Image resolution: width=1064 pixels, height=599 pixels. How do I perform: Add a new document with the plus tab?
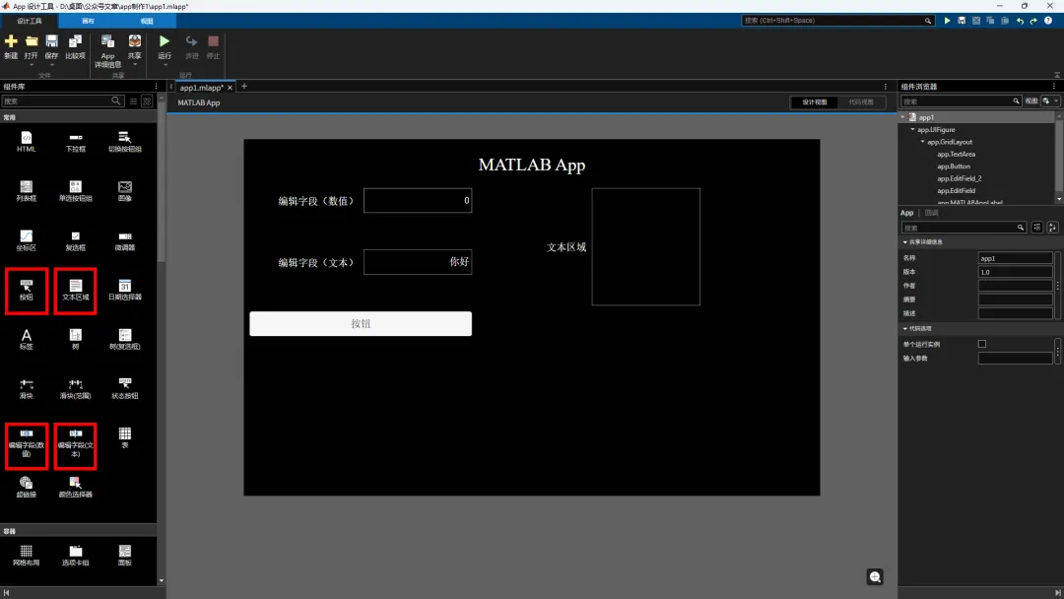click(x=244, y=87)
